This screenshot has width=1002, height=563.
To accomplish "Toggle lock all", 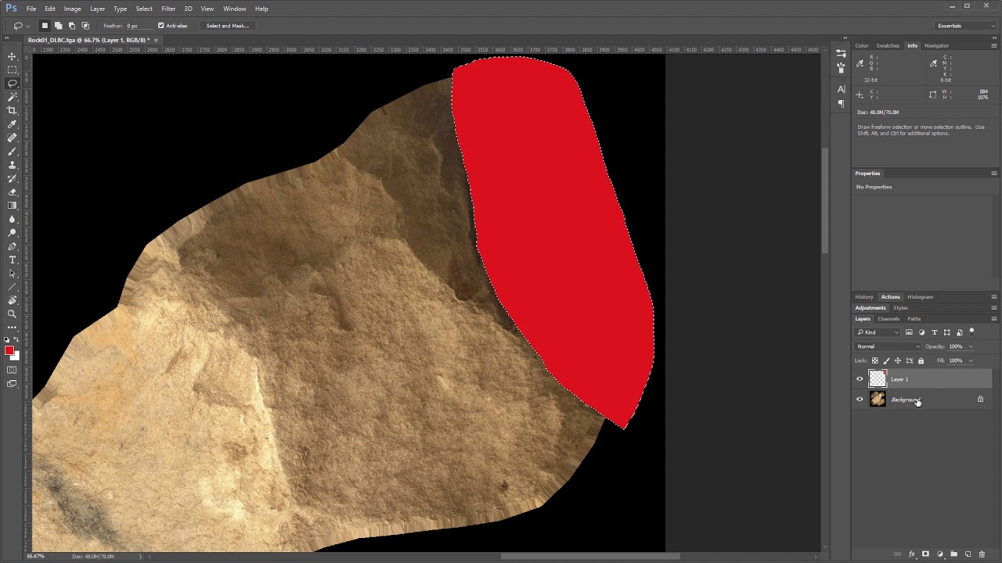I will pos(921,360).
